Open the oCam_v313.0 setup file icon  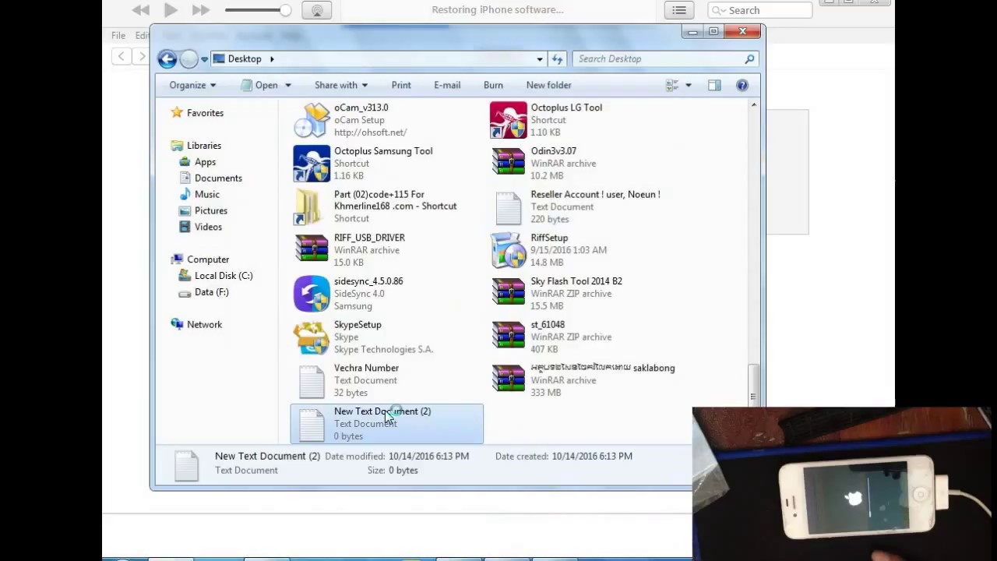[312, 120]
